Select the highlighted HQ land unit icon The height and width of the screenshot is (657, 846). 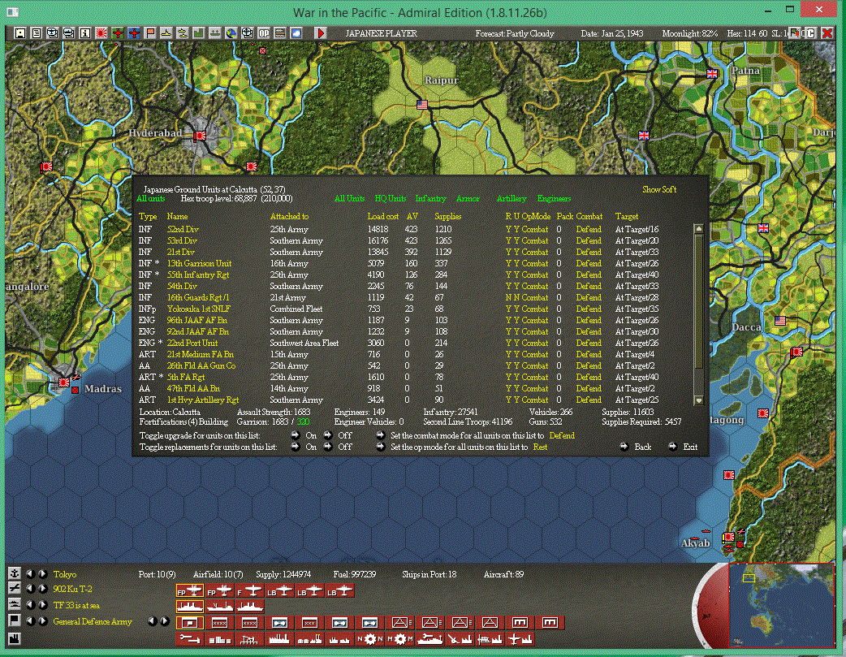(x=190, y=622)
